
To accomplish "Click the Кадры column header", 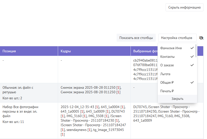I will (x=66, y=51).
